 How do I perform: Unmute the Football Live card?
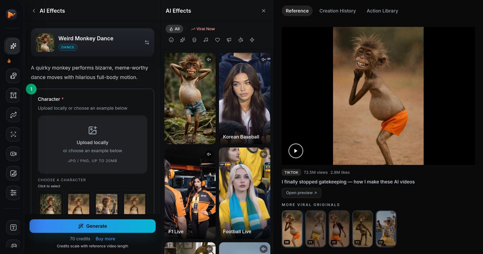[x=264, y=154]
